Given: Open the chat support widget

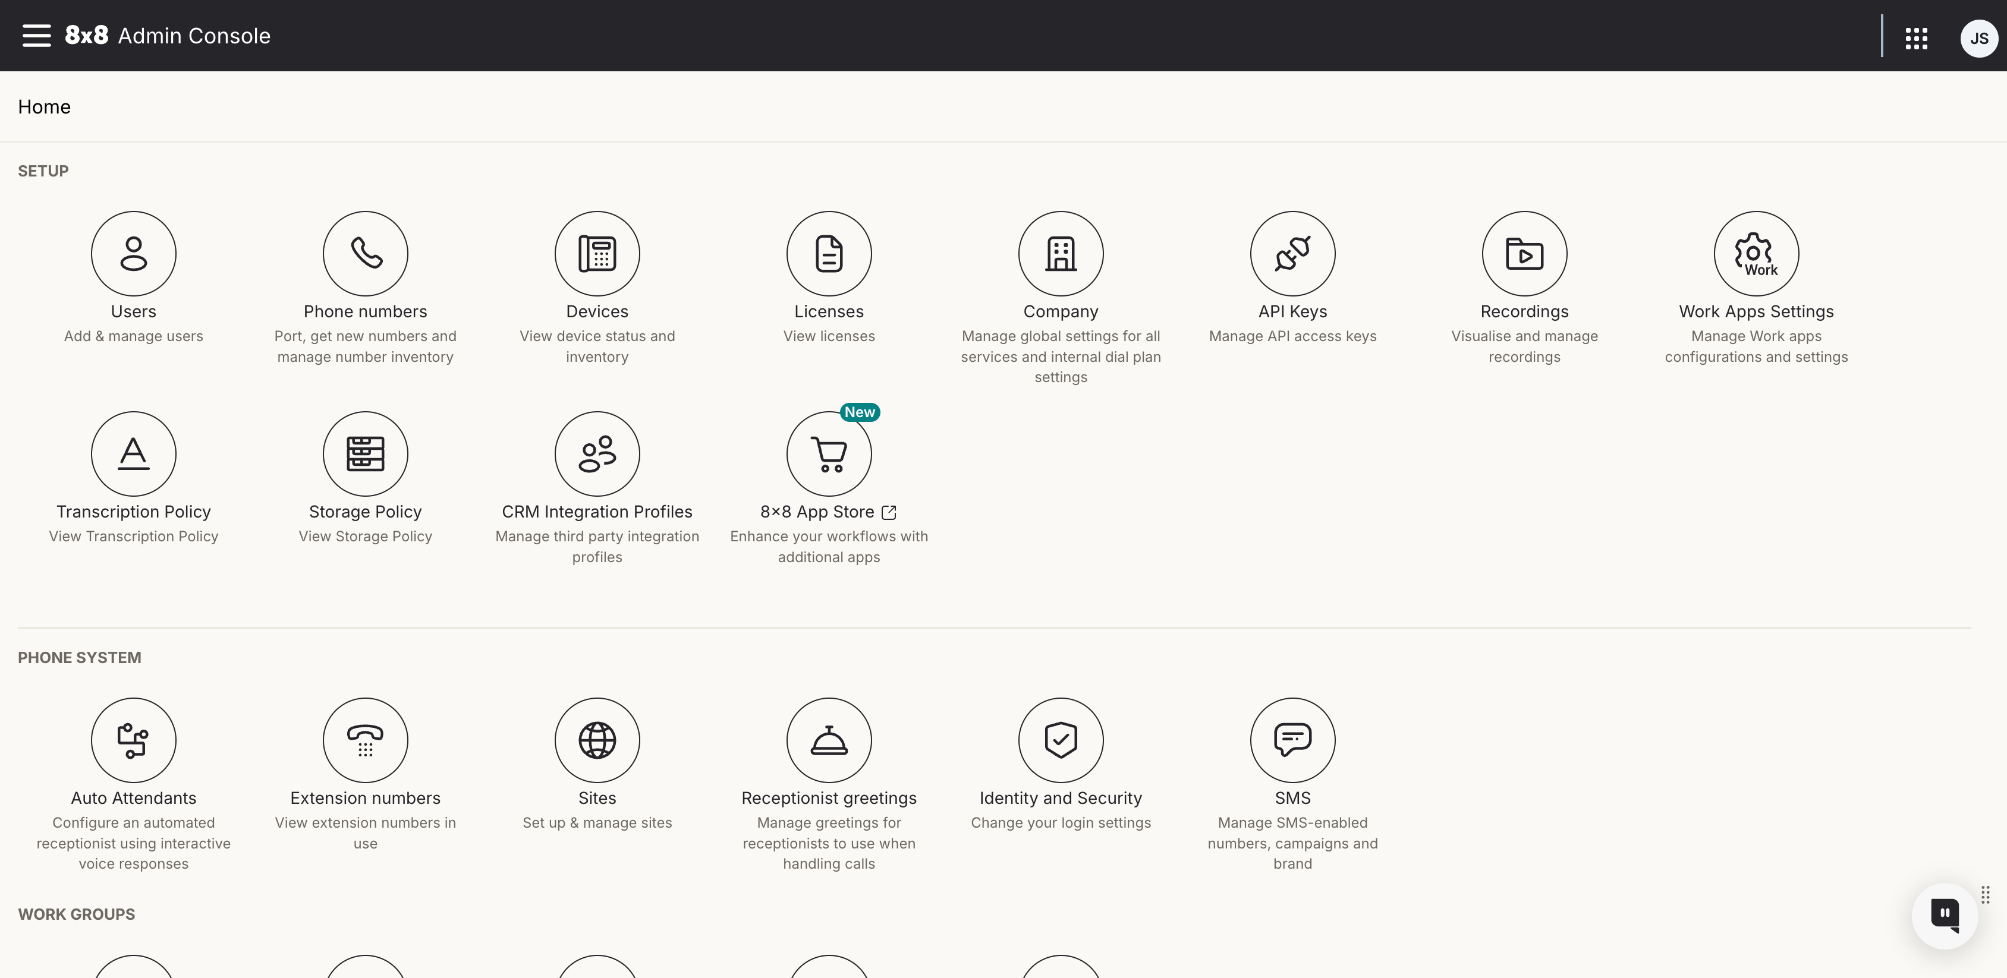Looking at the screenshot, I should 1945,915.
